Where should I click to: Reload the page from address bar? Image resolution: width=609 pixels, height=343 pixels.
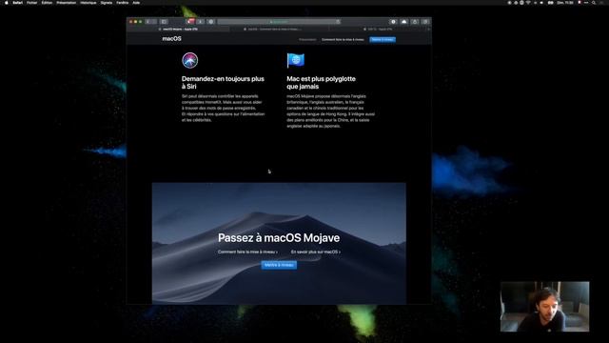pos(338,22)
